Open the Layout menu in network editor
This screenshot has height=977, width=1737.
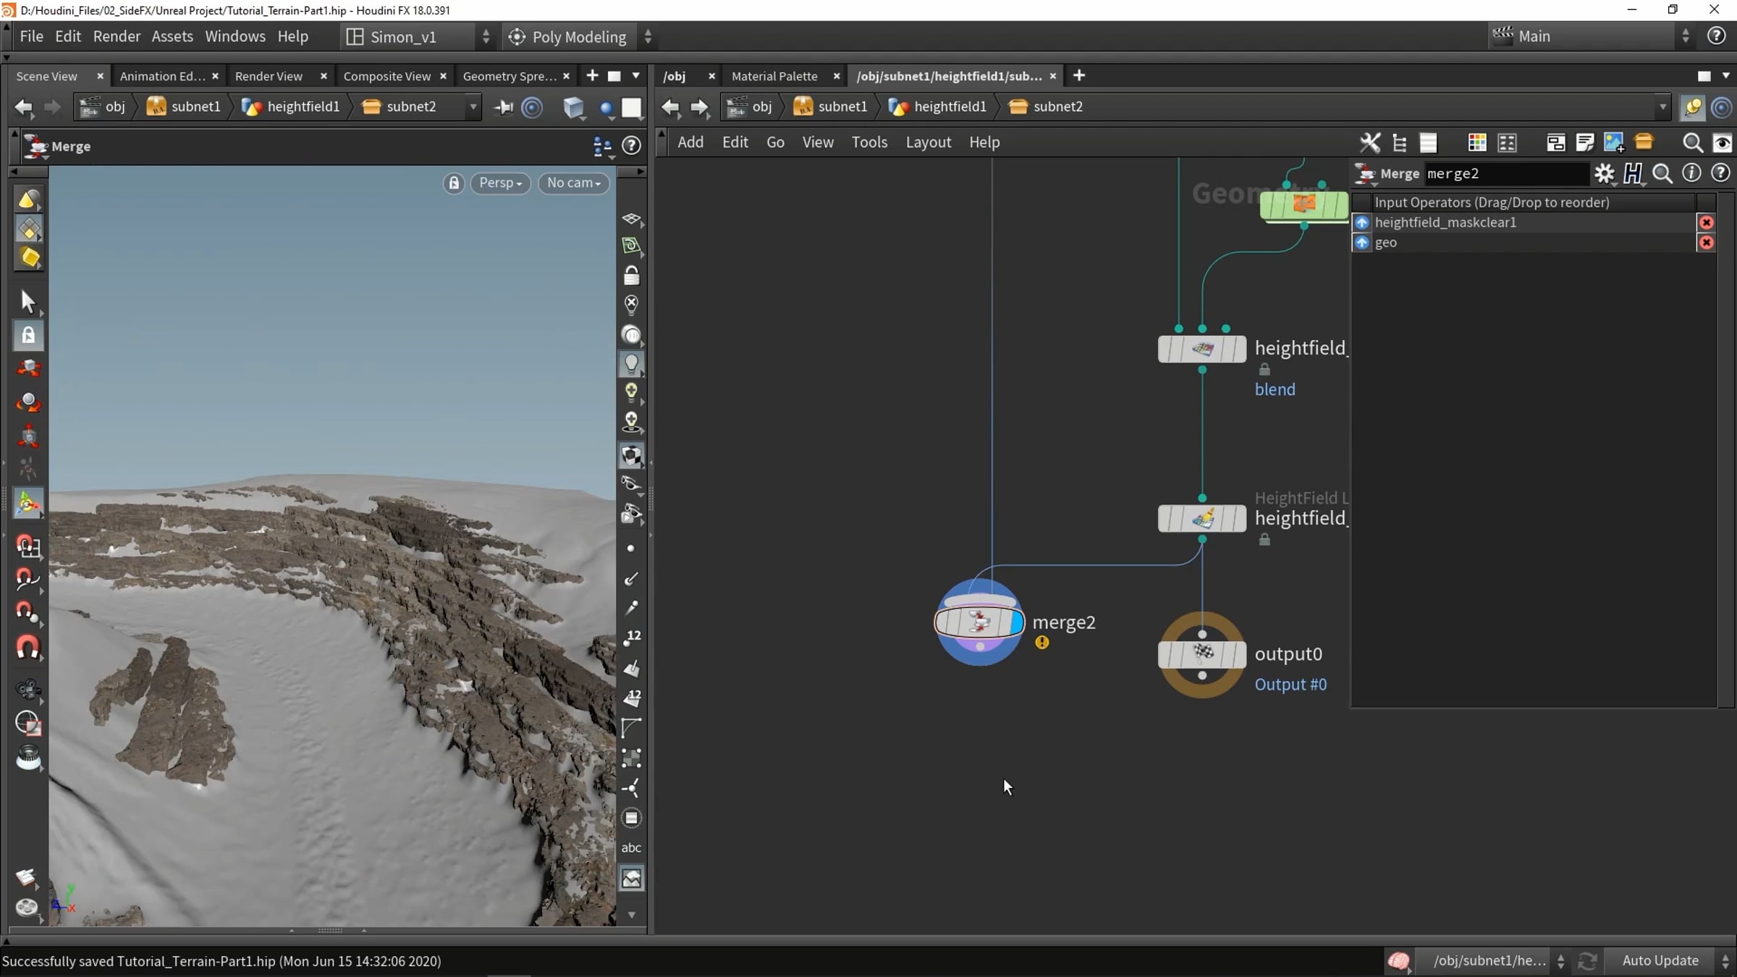pyautogui.click(x=928, y=143)
